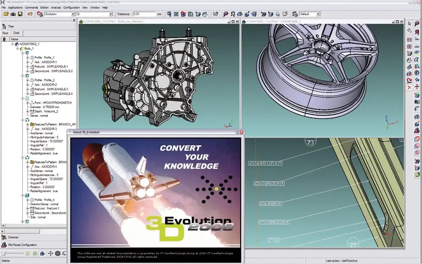Click the wrench tool in right toolbar
Viewport: 422px width, 264px height.
pyautogui.click(x=409, y=30)
